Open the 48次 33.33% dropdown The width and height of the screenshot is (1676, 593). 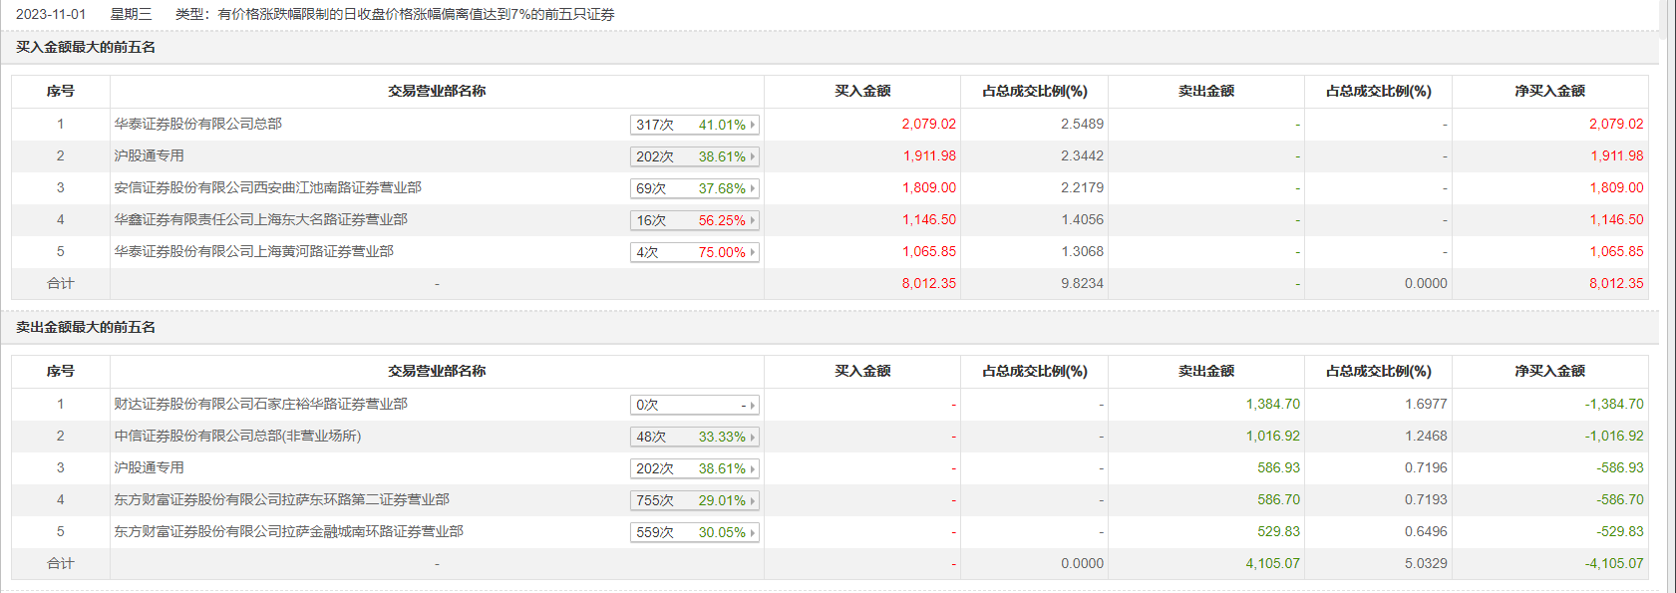(695, 437)
